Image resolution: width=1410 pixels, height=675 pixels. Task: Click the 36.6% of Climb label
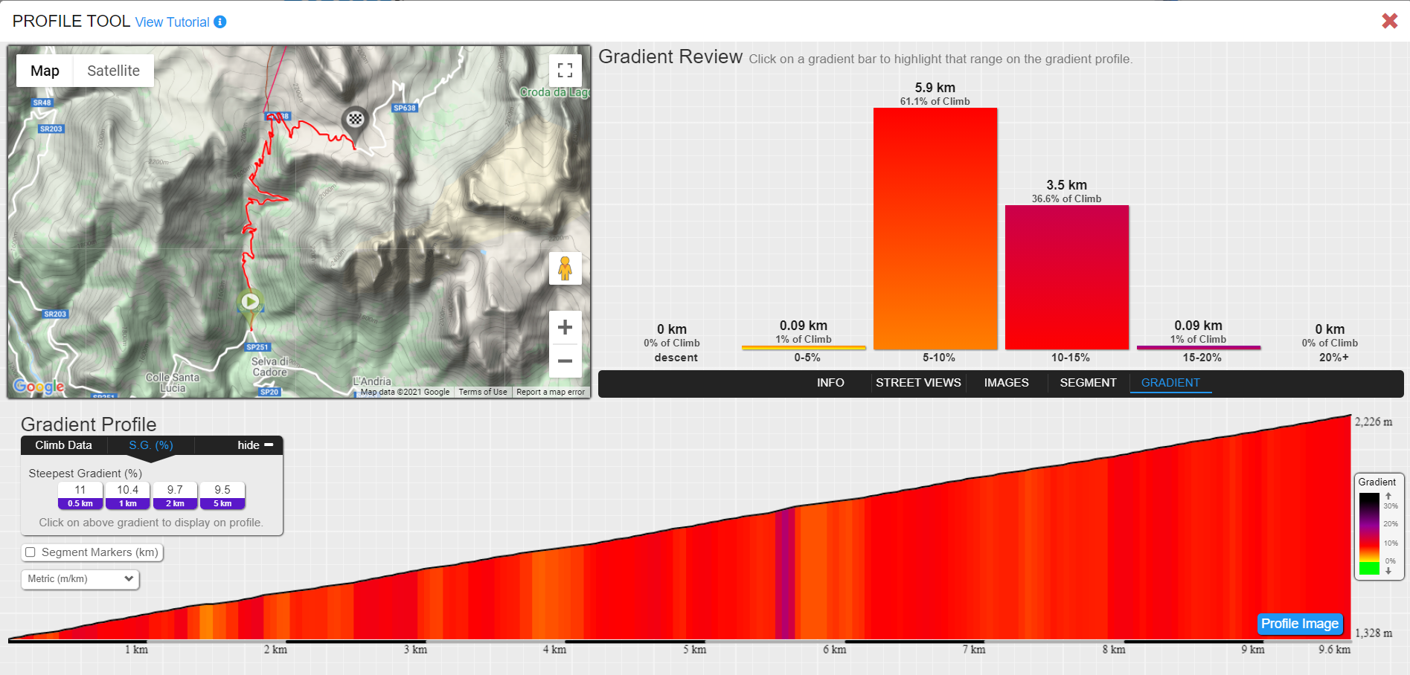click(x=1067, y=199)
